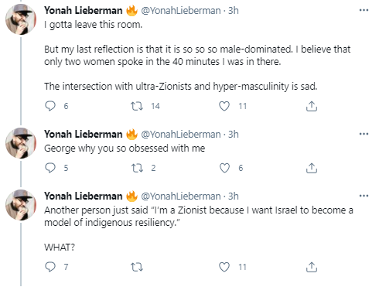Image resolution: width=379 pixels, height=287 pixels.
Task: Reply to the 'indigenous resiliency' tweet
Action: click(50, 267)
